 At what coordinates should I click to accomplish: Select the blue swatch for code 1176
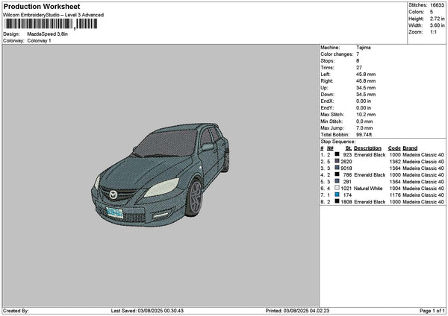click(337, 195)
